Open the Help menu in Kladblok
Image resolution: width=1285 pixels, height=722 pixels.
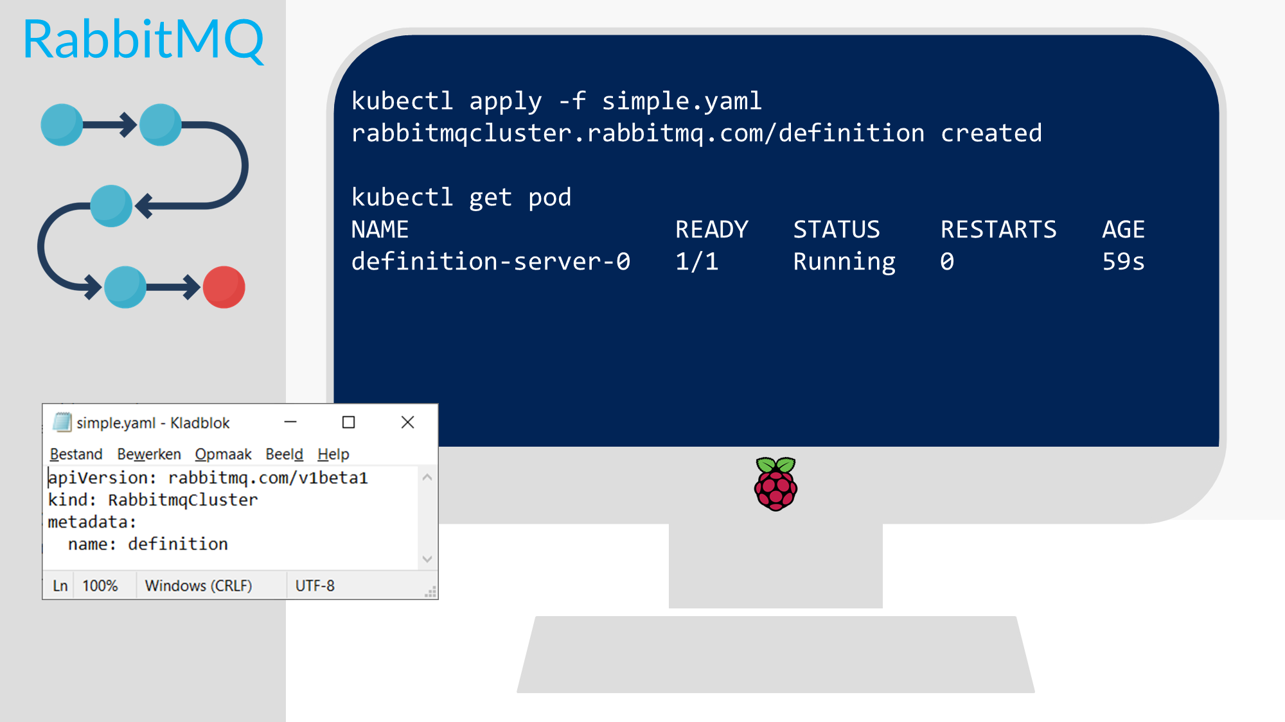[333, 454]
